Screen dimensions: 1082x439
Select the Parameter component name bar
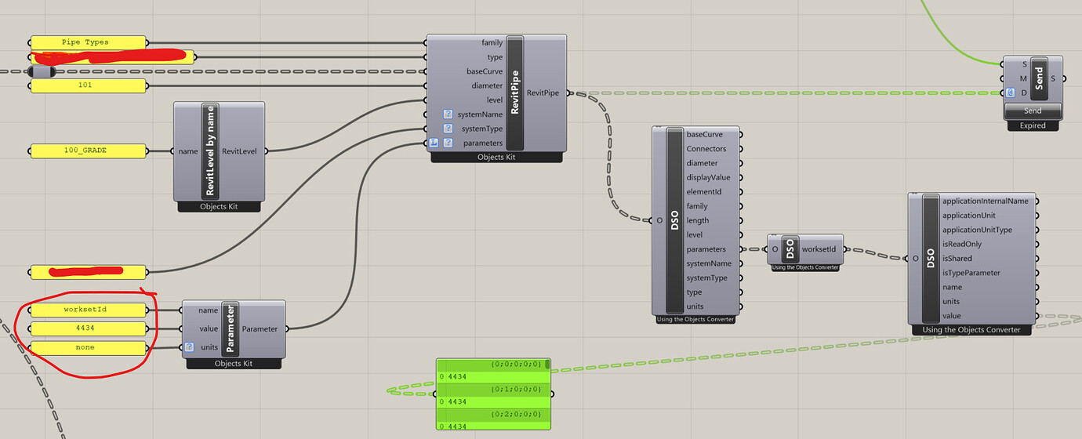(230, 328)
